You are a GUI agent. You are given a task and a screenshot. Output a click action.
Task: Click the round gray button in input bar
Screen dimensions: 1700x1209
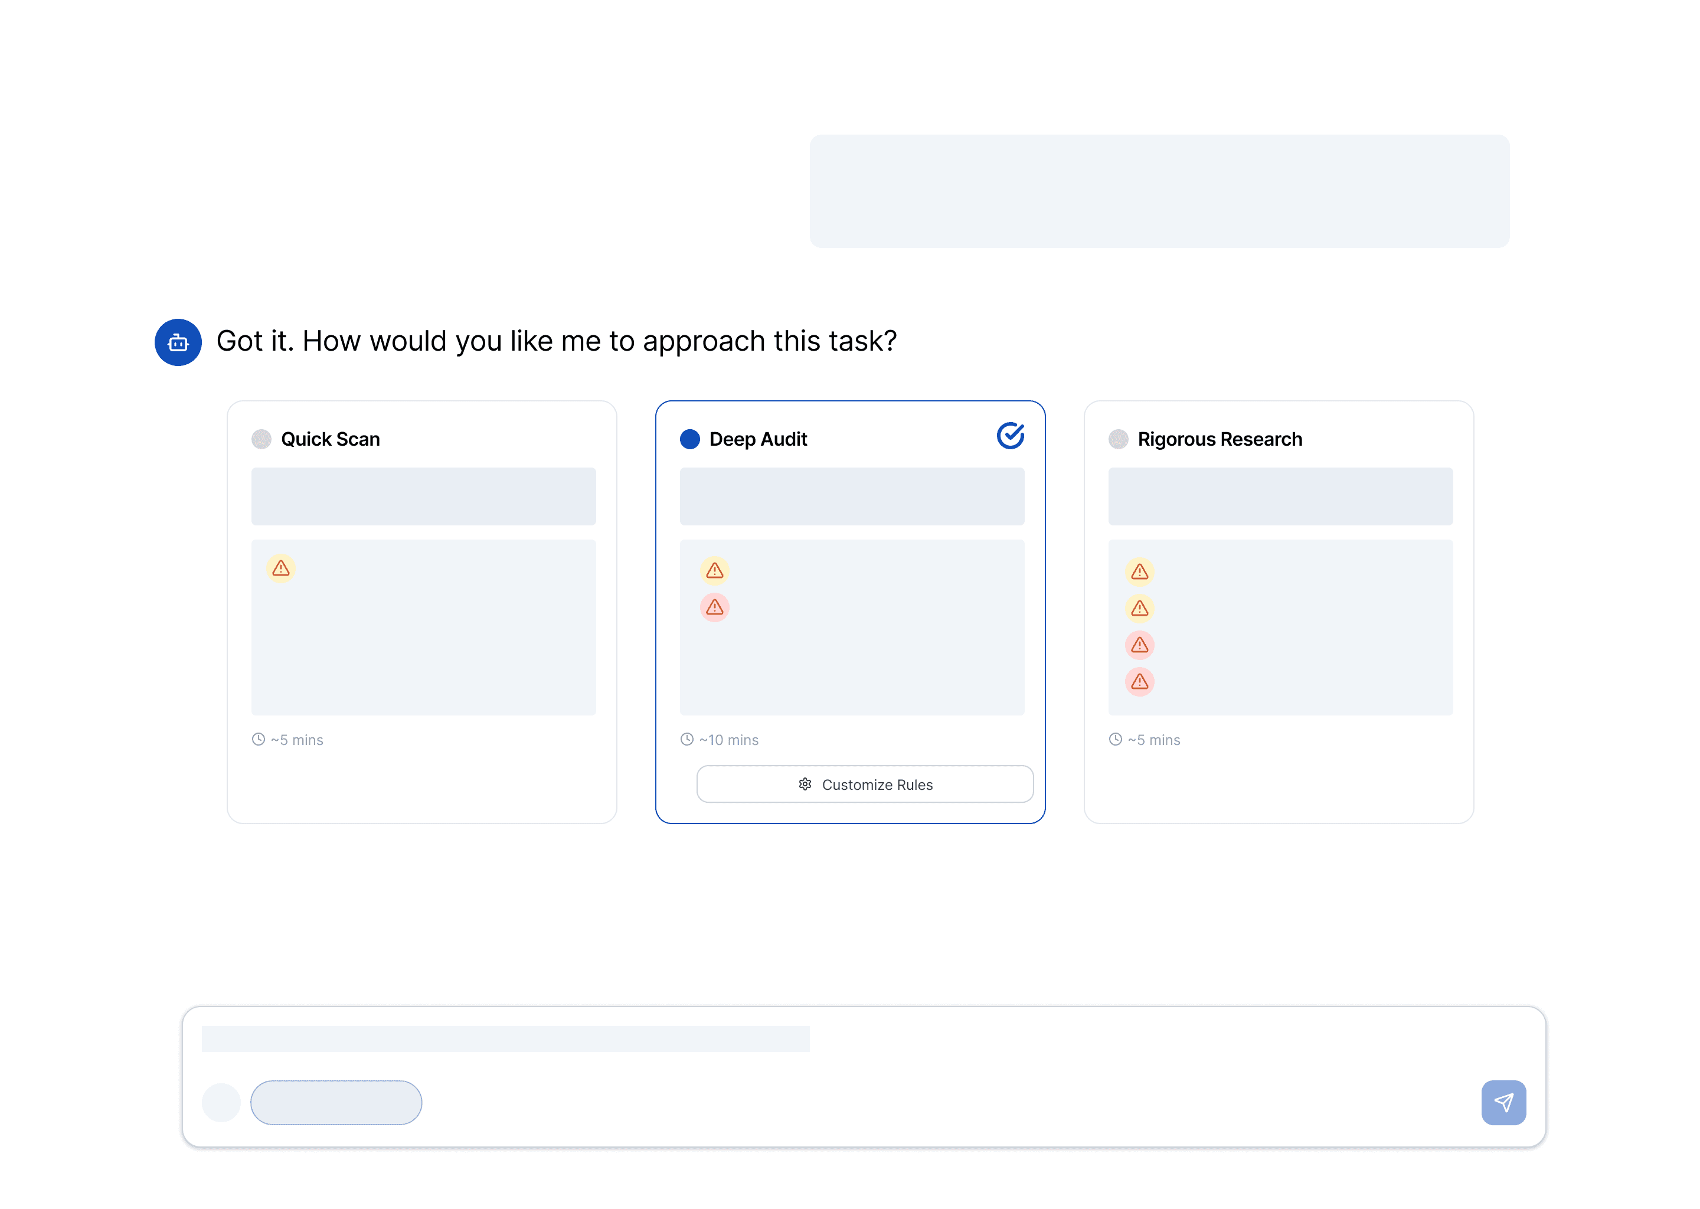[x=221, y=1103]
